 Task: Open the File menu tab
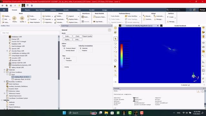point(4,10)
